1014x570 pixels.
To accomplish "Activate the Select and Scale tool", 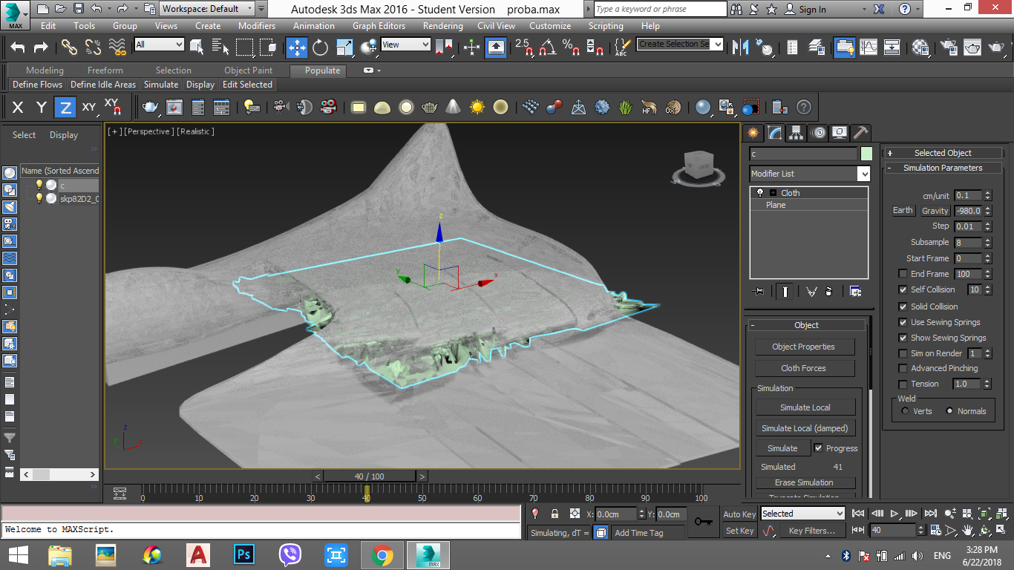I will pos(344,47).
